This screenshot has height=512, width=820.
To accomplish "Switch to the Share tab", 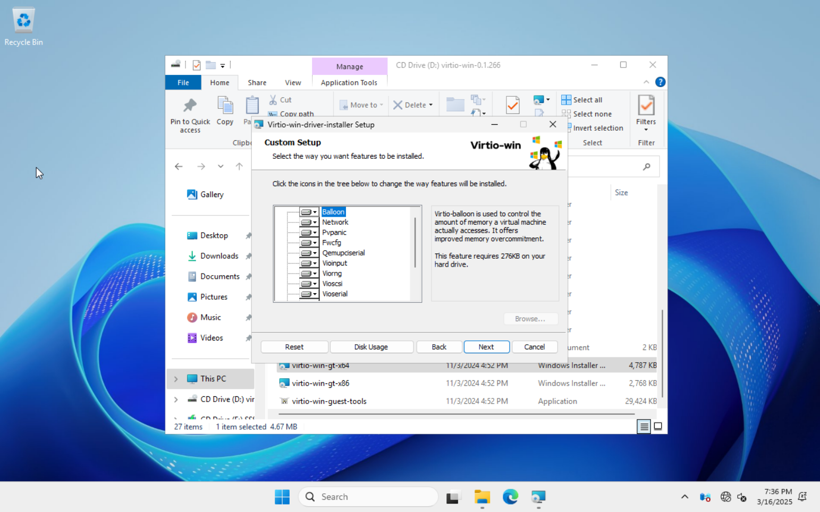I will (257, 82).
